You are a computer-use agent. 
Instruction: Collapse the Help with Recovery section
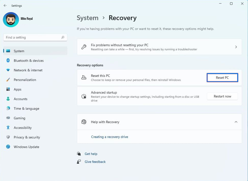(236, 122)
